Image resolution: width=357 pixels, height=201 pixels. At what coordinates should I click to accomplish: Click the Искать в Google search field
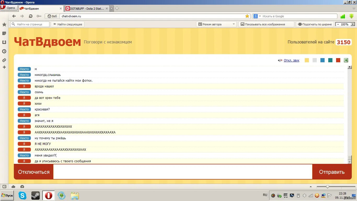coord(299,16)
